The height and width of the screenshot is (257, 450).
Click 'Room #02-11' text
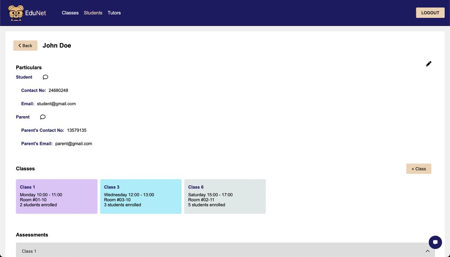point(201,200)
